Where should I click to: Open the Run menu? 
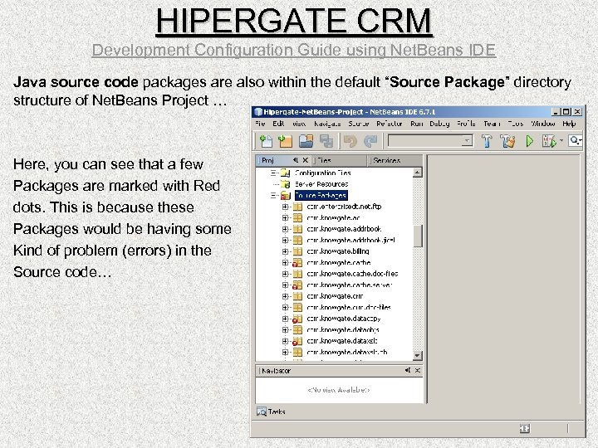416,124
